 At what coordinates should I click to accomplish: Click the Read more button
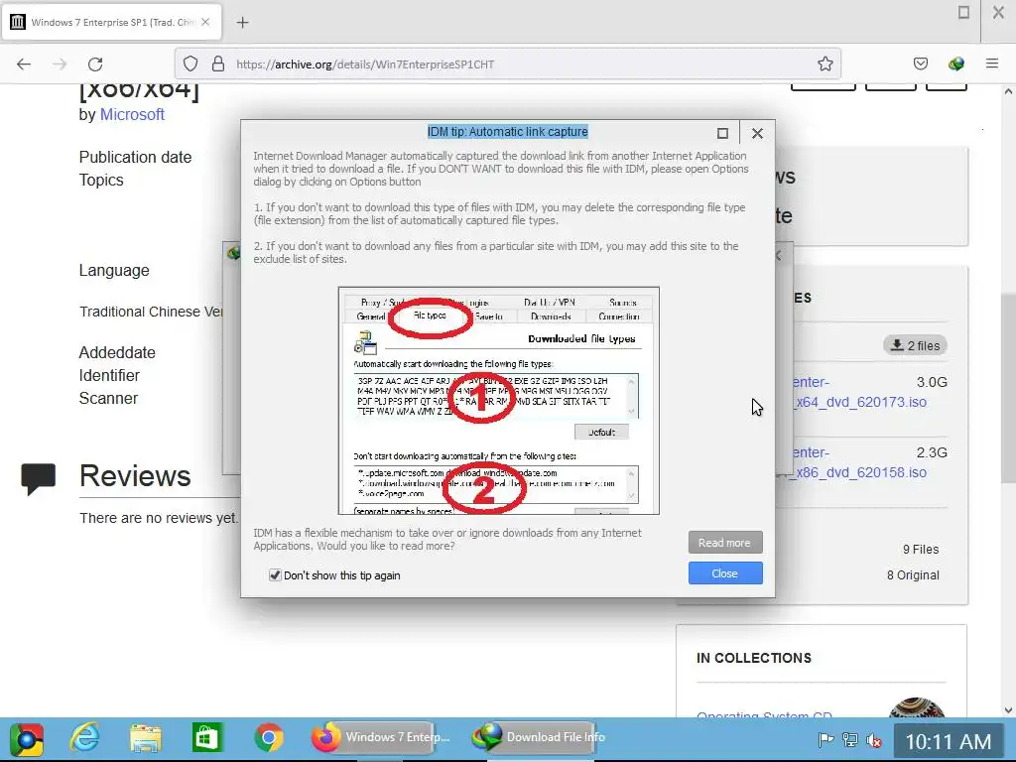(x=725, y=543)
